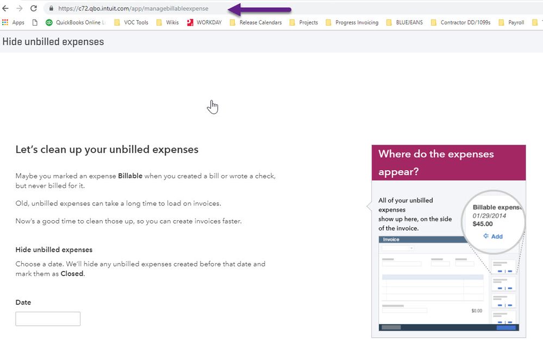Open the blank page bookmark icon
The image size is (543, 348).
pyautogui.click(x=35, y=22)
